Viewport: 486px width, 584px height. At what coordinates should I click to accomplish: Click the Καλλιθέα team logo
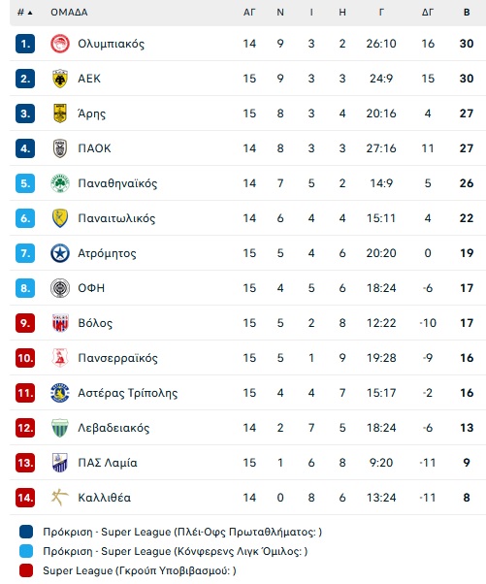coord(60,498)
